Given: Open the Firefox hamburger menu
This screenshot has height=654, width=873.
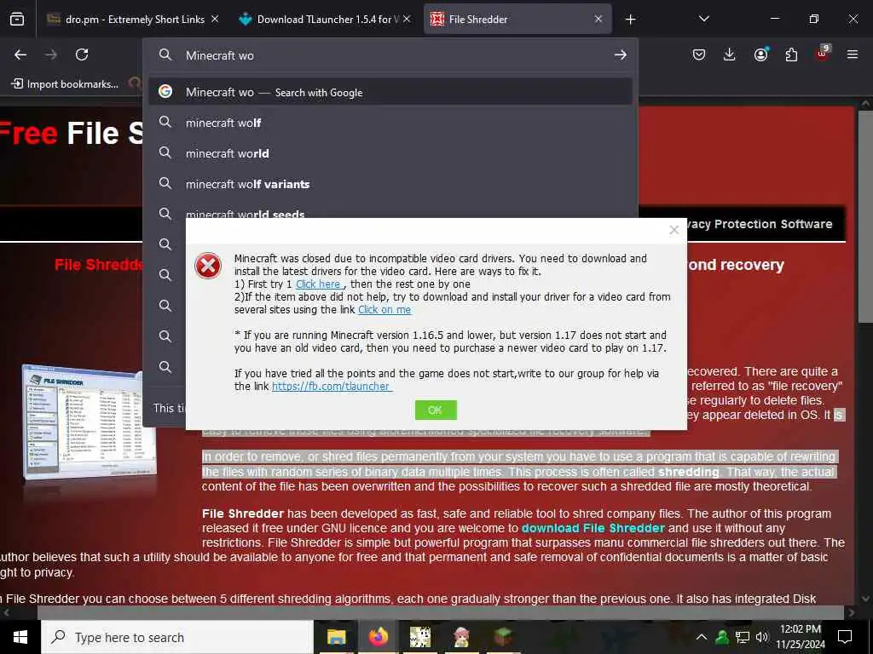Looking at the screenshot, I should [853, 54].
